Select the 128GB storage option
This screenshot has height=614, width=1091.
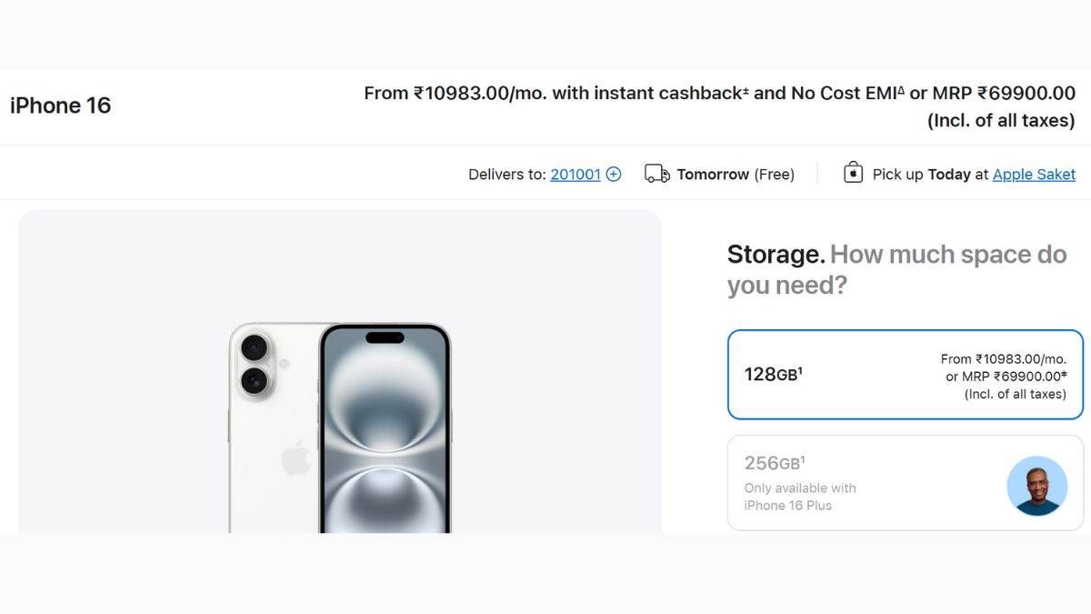click(906, 375)
